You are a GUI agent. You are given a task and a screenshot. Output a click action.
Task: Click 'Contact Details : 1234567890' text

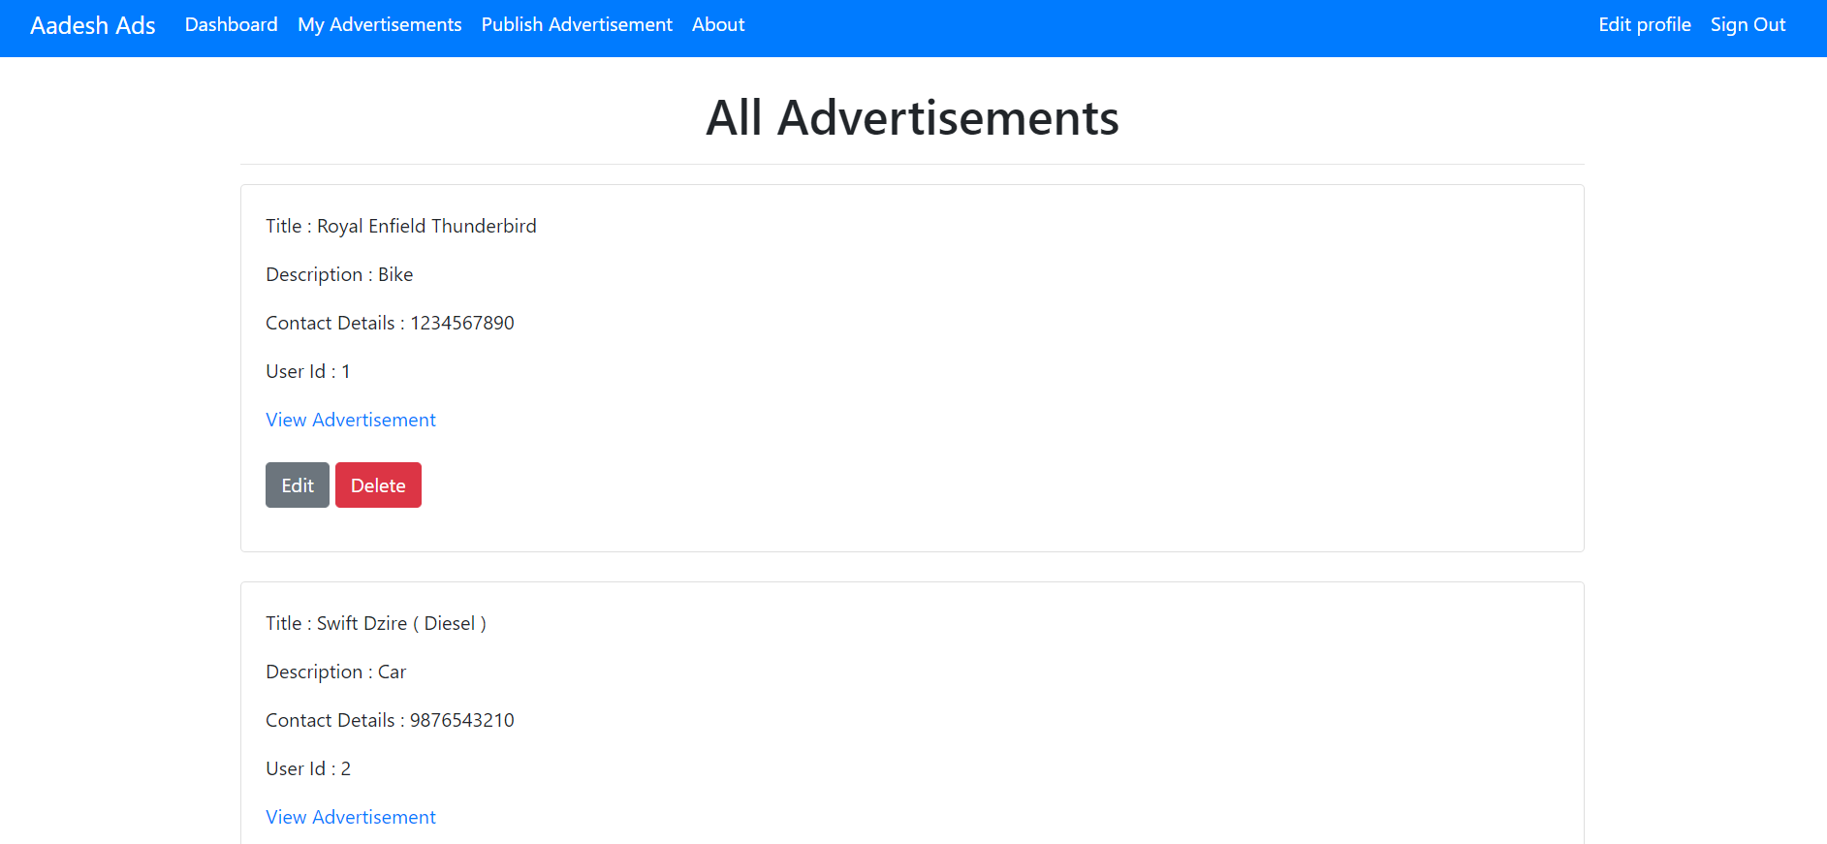coord(390,323)
